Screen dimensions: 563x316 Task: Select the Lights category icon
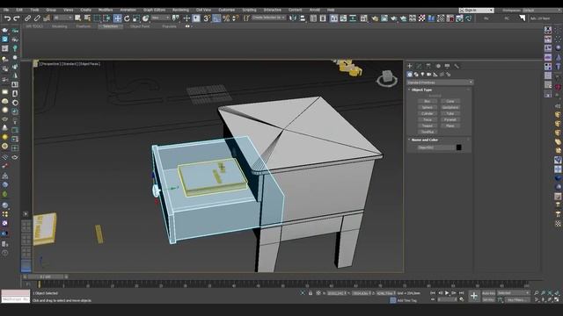(x=422, y=75)
